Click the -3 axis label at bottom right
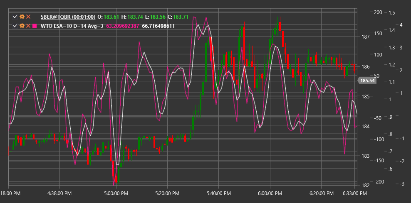The height and width of the screenshot is (203, 411). click(x=401, y=184)
